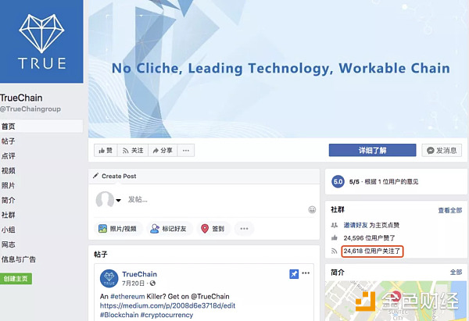Viewport: 469px width, 321px height.
Task: Click the pinned post pin icon
Action: (294, 273)
